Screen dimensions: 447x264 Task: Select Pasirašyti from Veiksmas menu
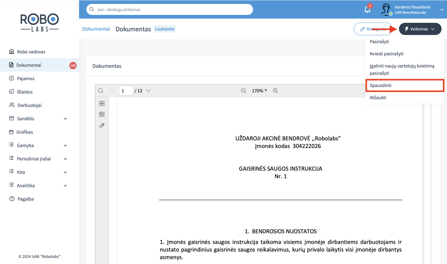point(405,42)
